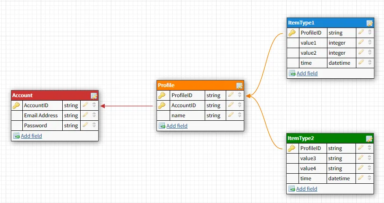Click Add field link in ItemType2 table
The height and width of the screenshot is (203, 384).
(306, 189)
